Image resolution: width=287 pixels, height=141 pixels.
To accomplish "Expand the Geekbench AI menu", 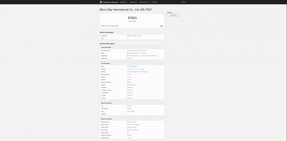I will [x=133, y=2].
